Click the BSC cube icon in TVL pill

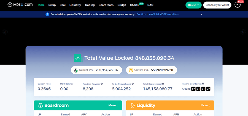[131, 70]
